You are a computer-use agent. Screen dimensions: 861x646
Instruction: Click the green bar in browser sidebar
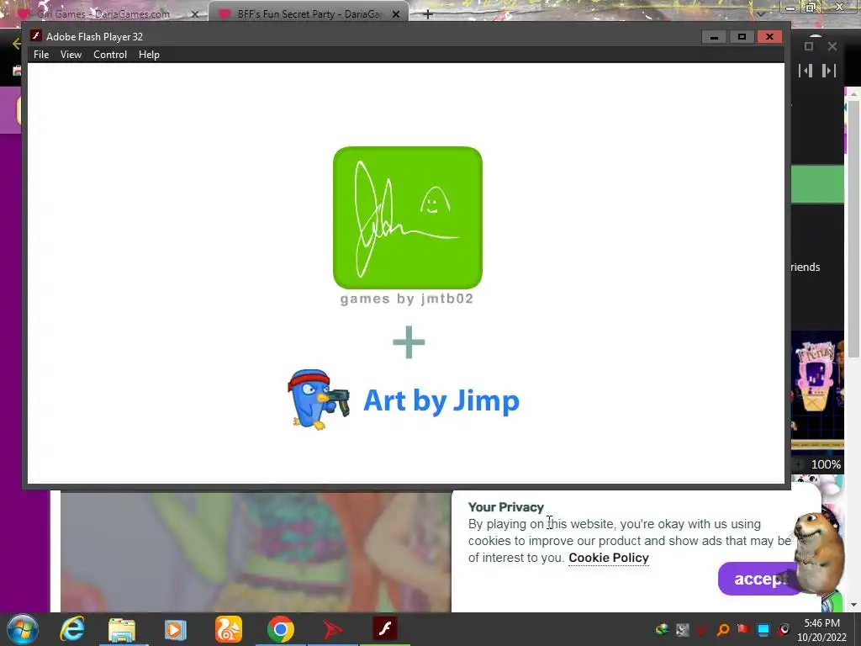(817, 184)
